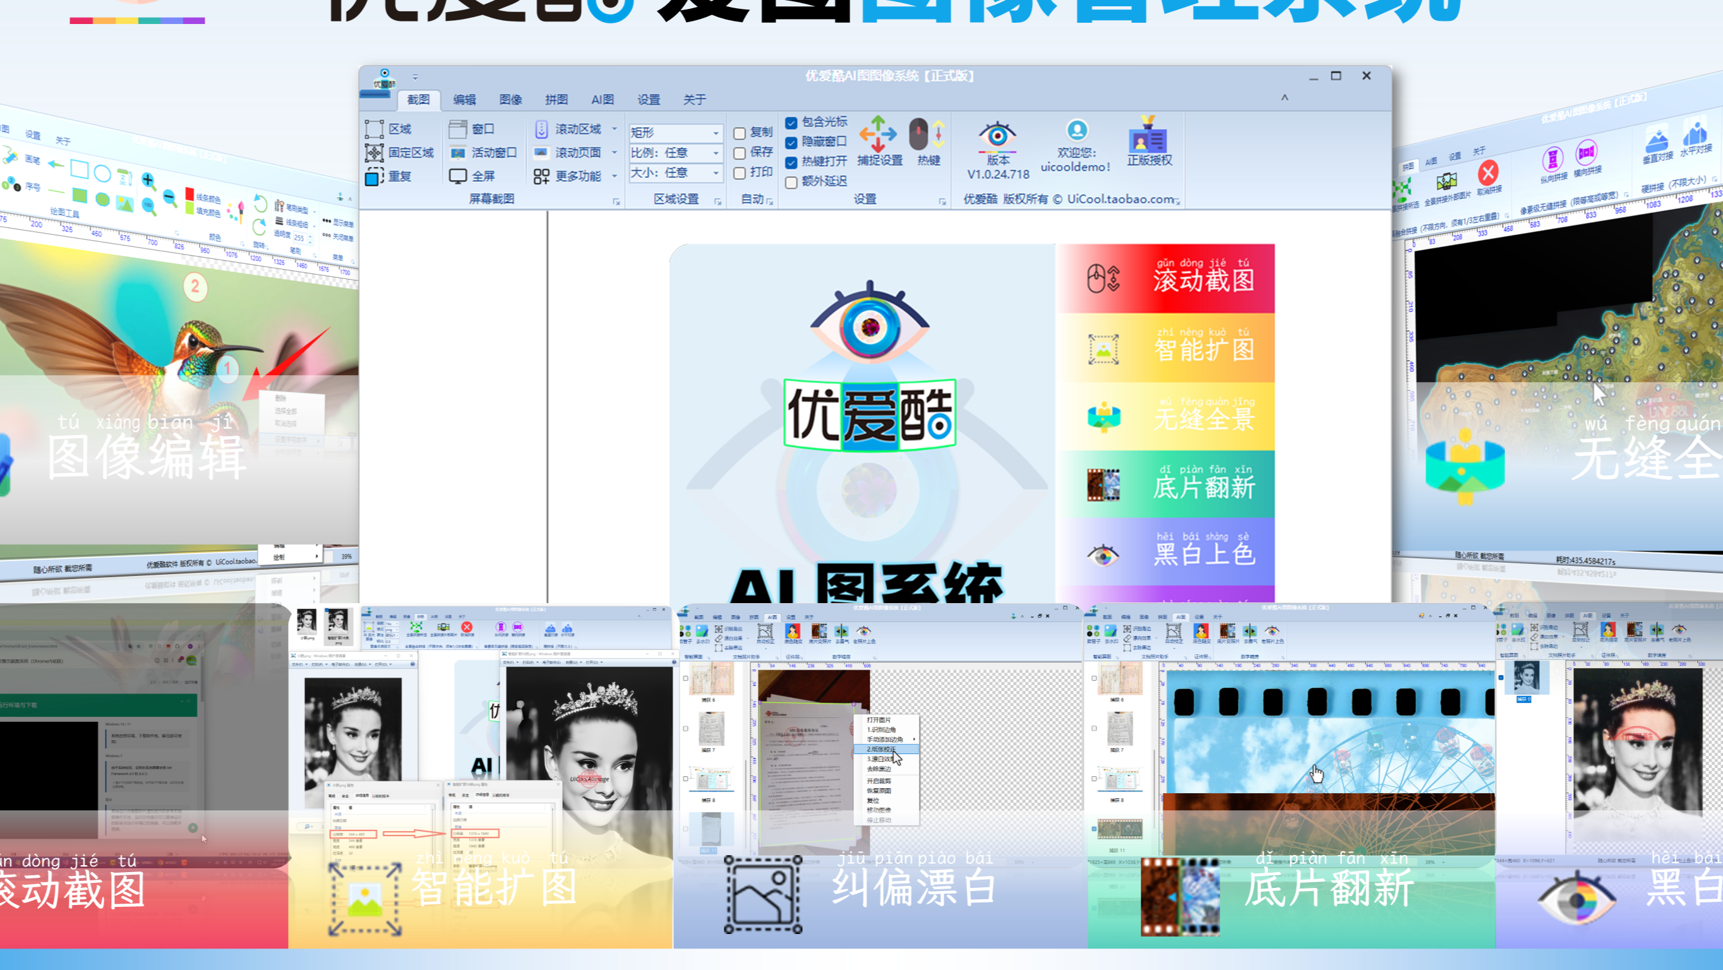Expand the 滚动区域 dropdown arrow

coord(614,128)
